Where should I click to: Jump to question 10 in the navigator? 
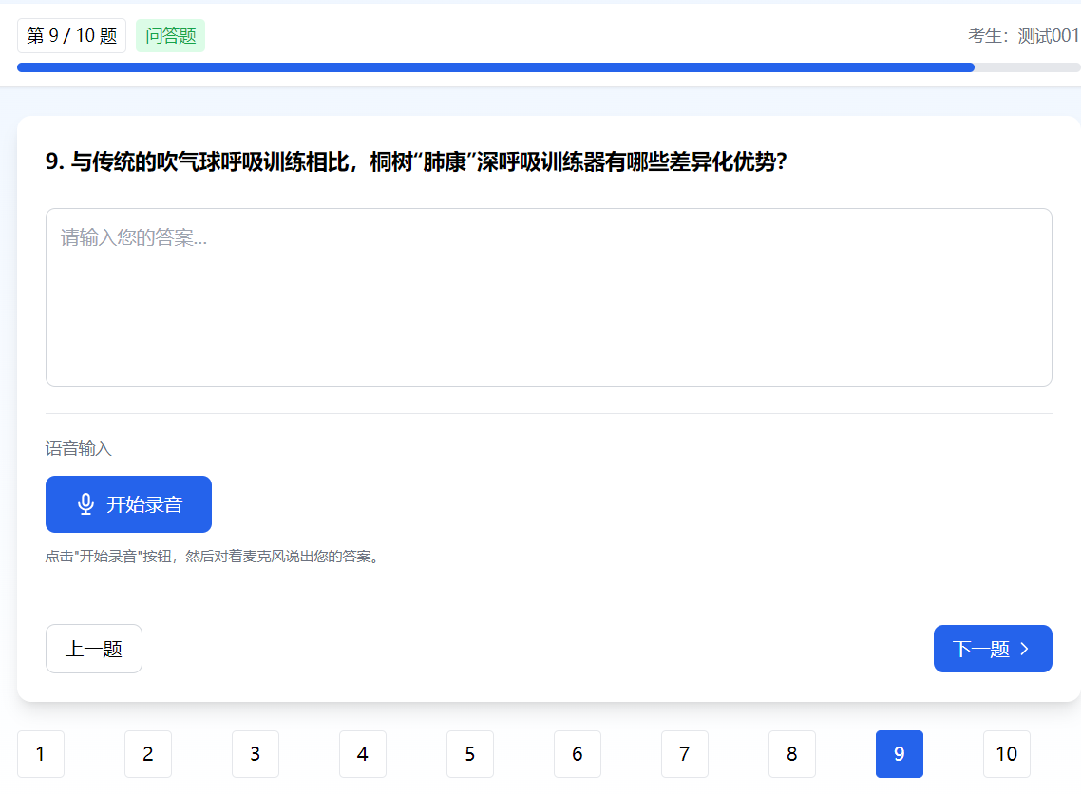[x=1007, y=754]
